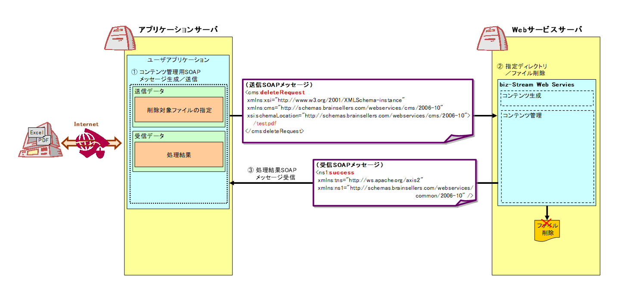Click the xmlns:cms webservices/cms line
This screenshot has height=297, width=618.
click(345, 108)
